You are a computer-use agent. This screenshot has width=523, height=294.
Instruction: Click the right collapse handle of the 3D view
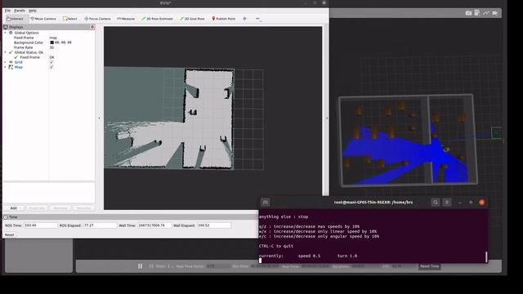327,118
